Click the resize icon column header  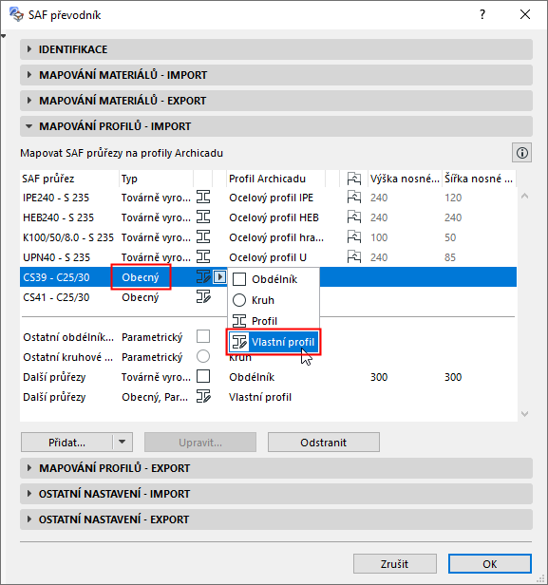tap(354, 179)
